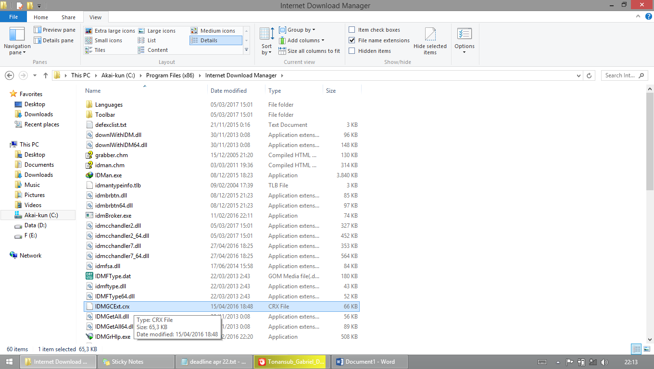Switch to the Home ribbon tab
The image size is (654, 369).
(x=41, y=17)
